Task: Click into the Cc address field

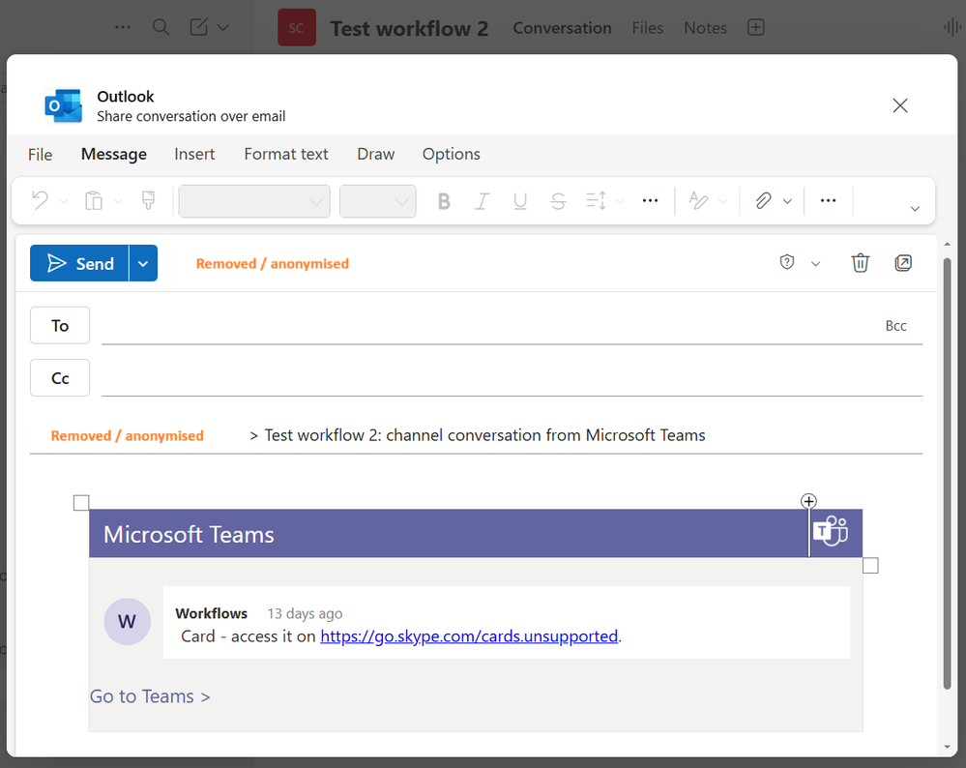Action: (x=512, y=378)
